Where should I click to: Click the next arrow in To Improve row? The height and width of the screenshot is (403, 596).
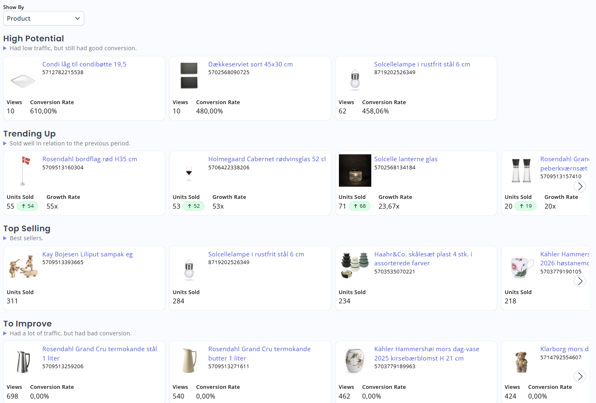point(580,376)
